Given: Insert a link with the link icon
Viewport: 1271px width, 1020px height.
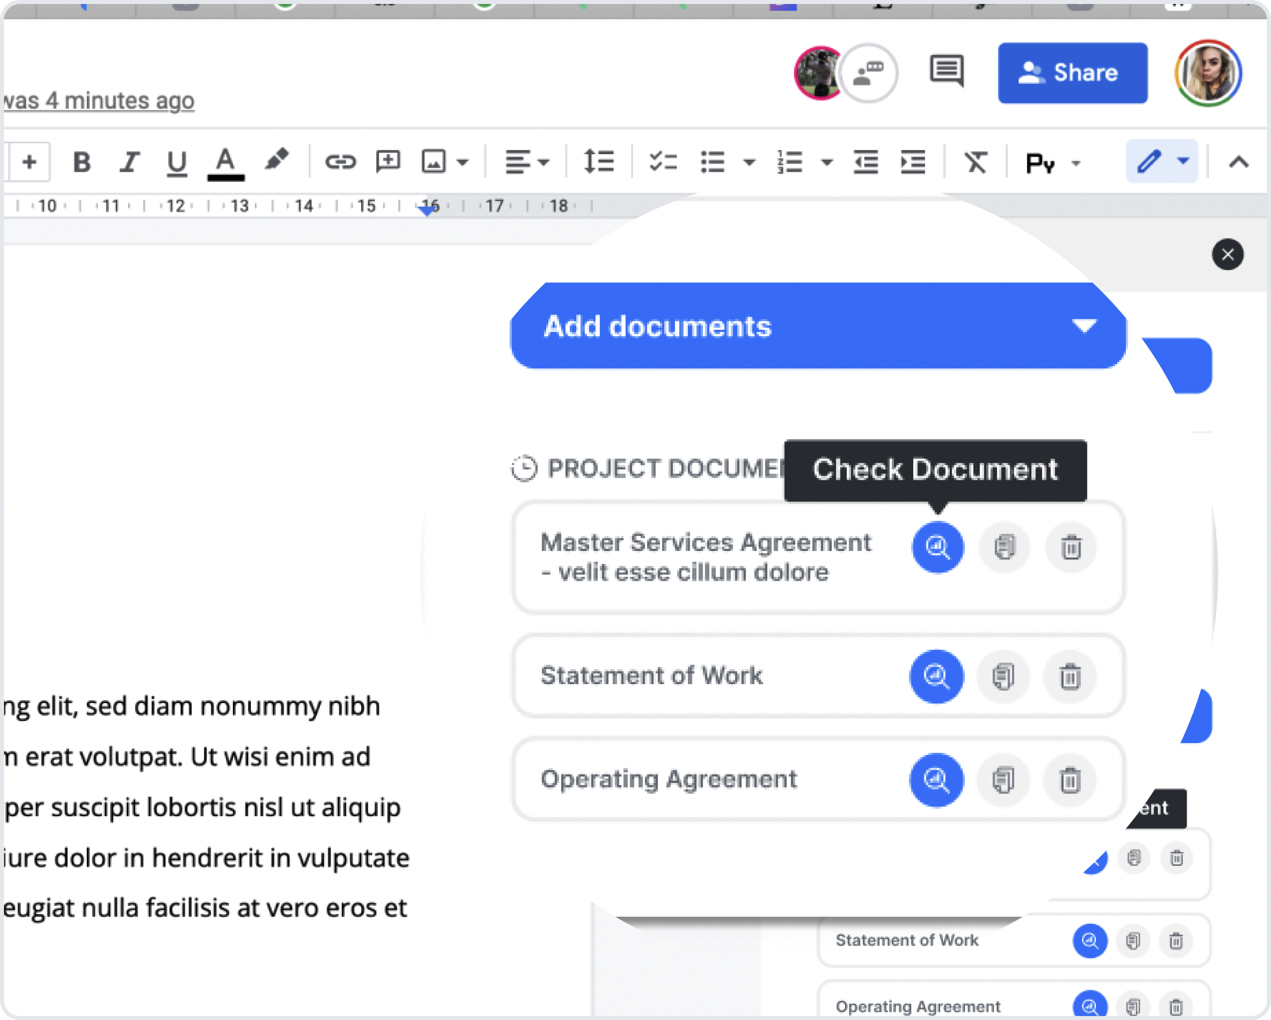Looking at the screenshot, I should (x=340, y=162).
